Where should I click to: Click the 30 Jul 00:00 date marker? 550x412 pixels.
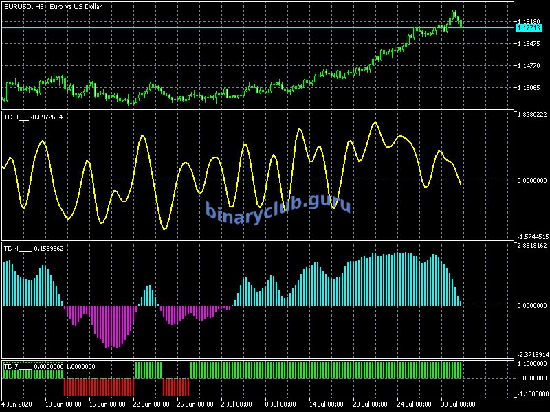(x=456, y=404)
